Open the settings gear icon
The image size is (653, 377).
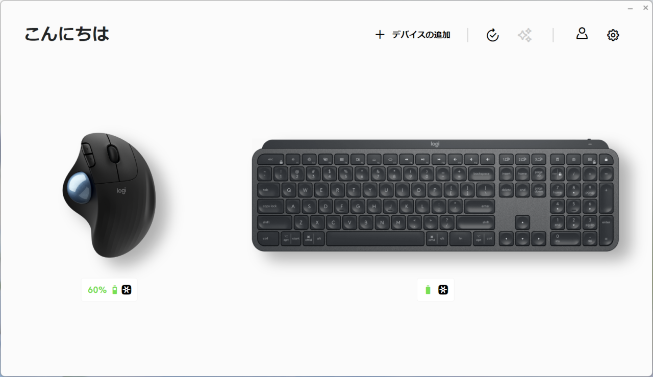pyautogui.click(x=613, y=35)
